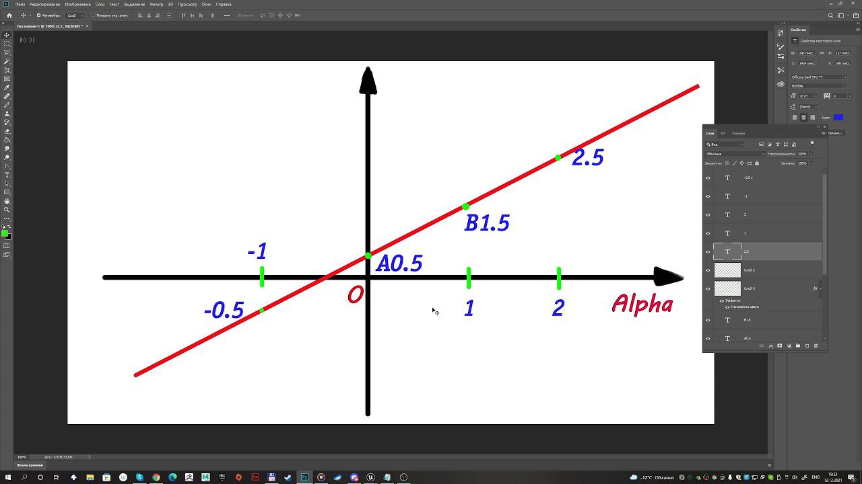Click the X position field in Properties
Screen dimensions: 862x484
807,63
